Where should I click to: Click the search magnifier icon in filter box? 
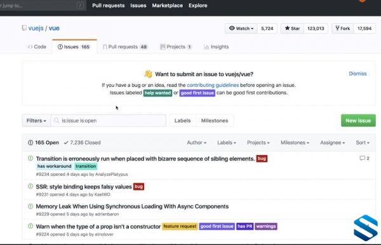[x=57, y=121]
